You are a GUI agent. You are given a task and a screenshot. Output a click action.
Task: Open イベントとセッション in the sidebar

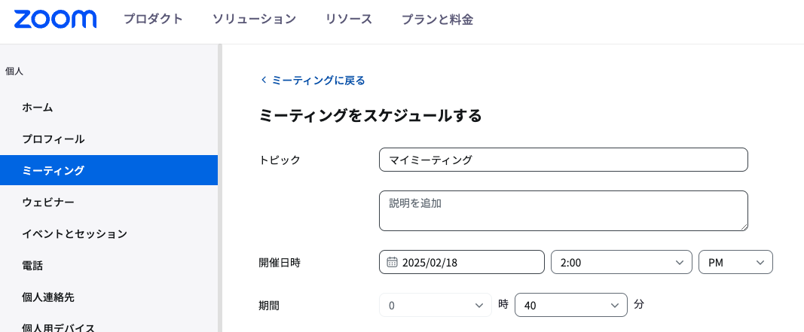tap(75, 234)
